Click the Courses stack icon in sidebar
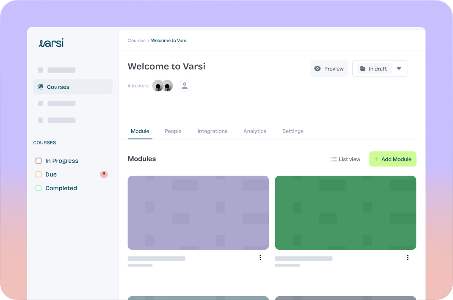 [x=41, y=87]
